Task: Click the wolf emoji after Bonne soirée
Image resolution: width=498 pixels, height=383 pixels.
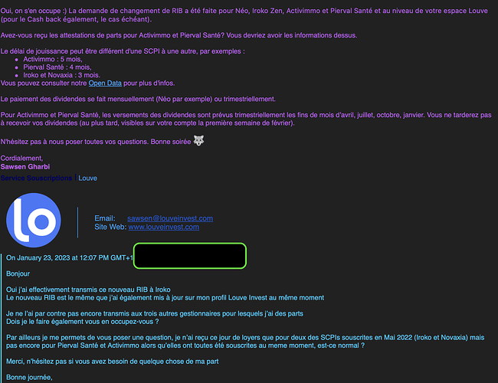Action: [x=199, y=140]
